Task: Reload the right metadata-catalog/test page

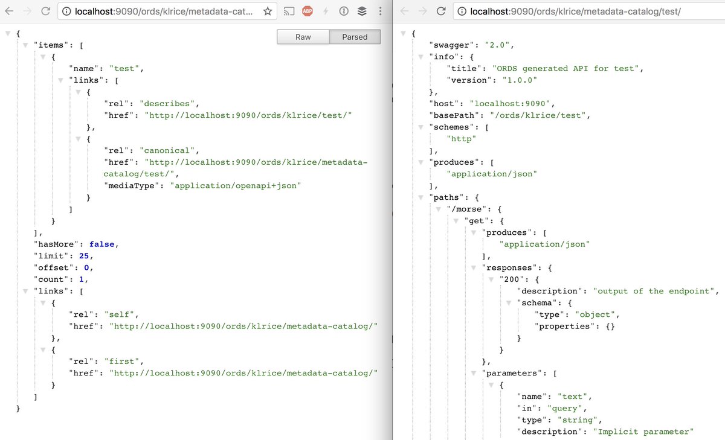Action: pos(442,11)
